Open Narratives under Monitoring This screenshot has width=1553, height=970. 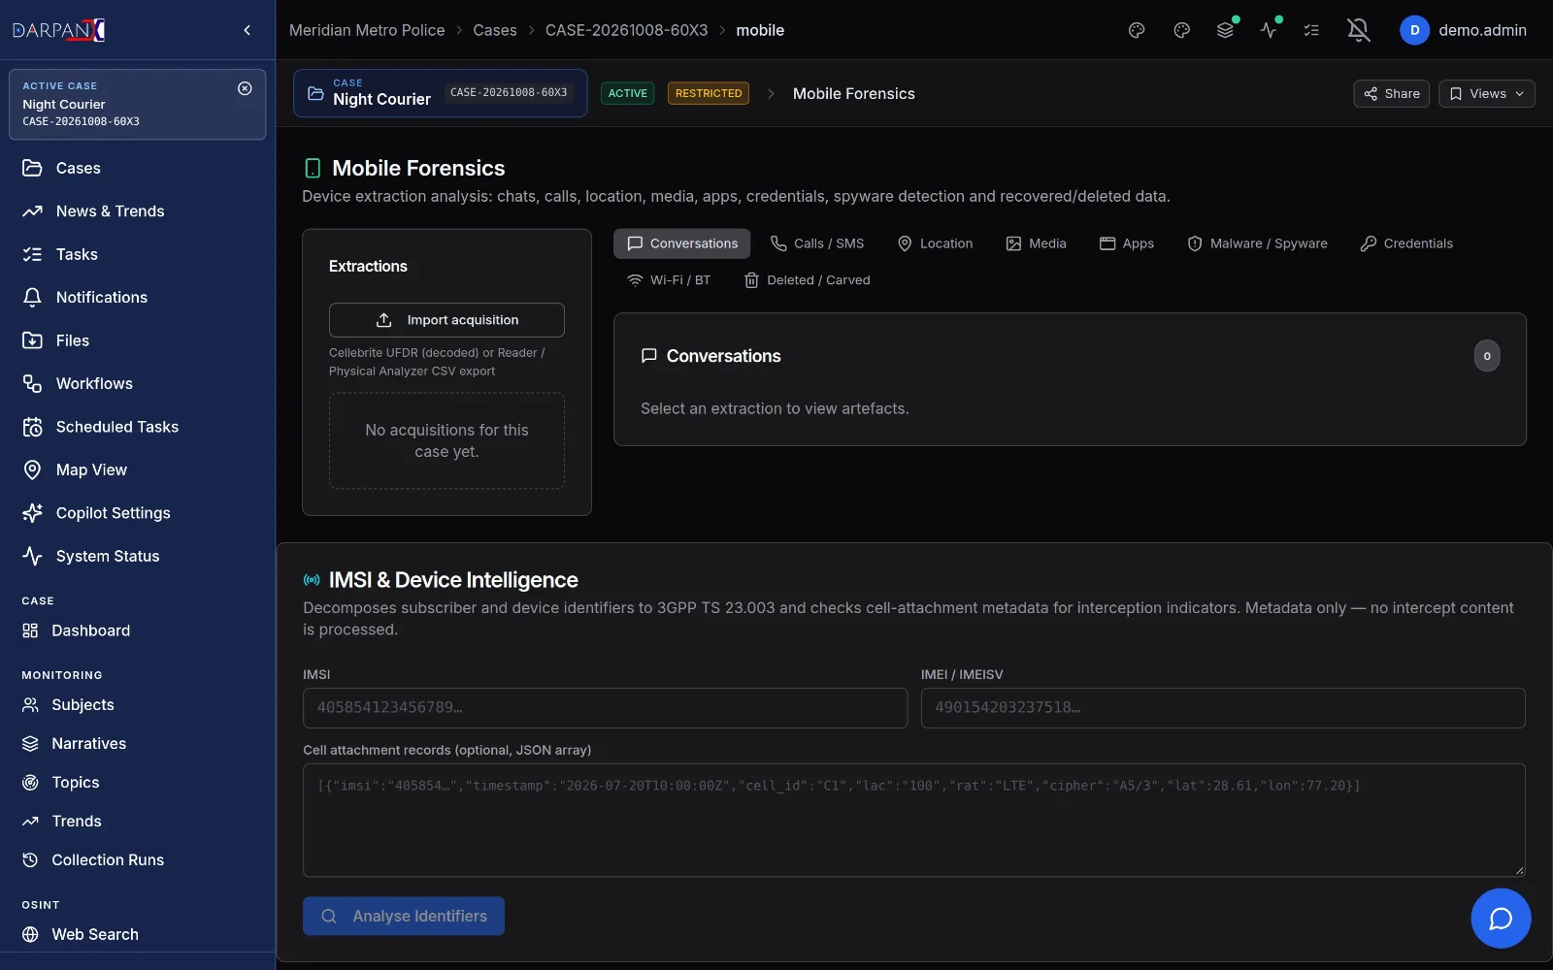click(x=138, y=744)
